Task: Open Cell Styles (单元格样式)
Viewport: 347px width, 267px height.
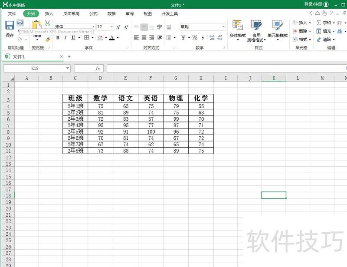Action: (278, 30)
